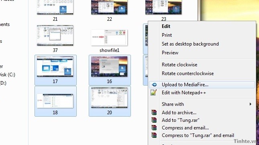Select thumbnail of image 18
Image resolution: width=259 pixels, height=145 pixels.
(55, 101)
